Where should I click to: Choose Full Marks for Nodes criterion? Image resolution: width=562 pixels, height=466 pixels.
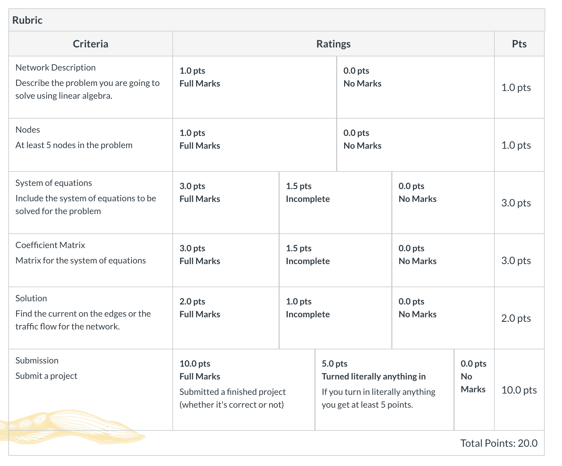click(254, 145)
